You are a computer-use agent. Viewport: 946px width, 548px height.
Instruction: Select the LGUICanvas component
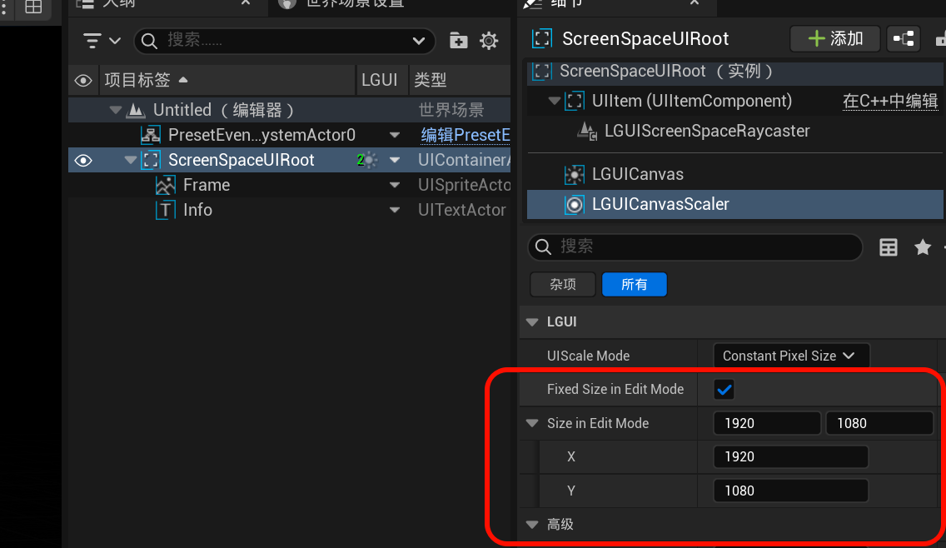click(637, 174)
